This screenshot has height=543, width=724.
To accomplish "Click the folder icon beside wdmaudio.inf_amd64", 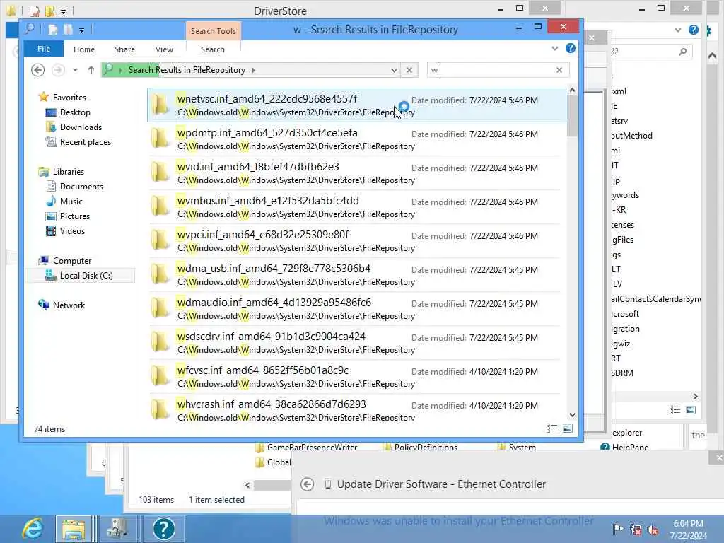I will [x=160, y=308].
